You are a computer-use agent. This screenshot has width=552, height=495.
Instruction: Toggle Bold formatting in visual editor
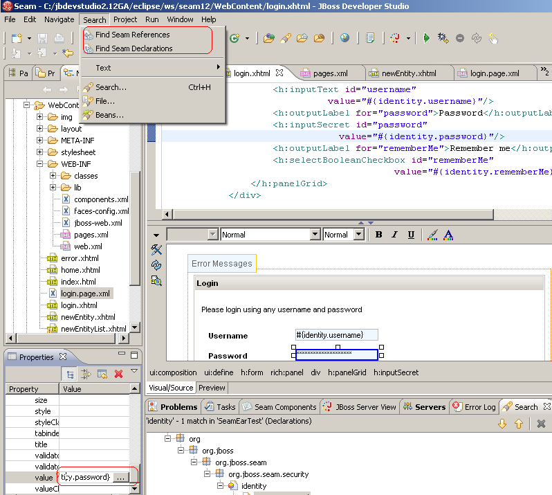pyautogui.click(x=379, y=235)
